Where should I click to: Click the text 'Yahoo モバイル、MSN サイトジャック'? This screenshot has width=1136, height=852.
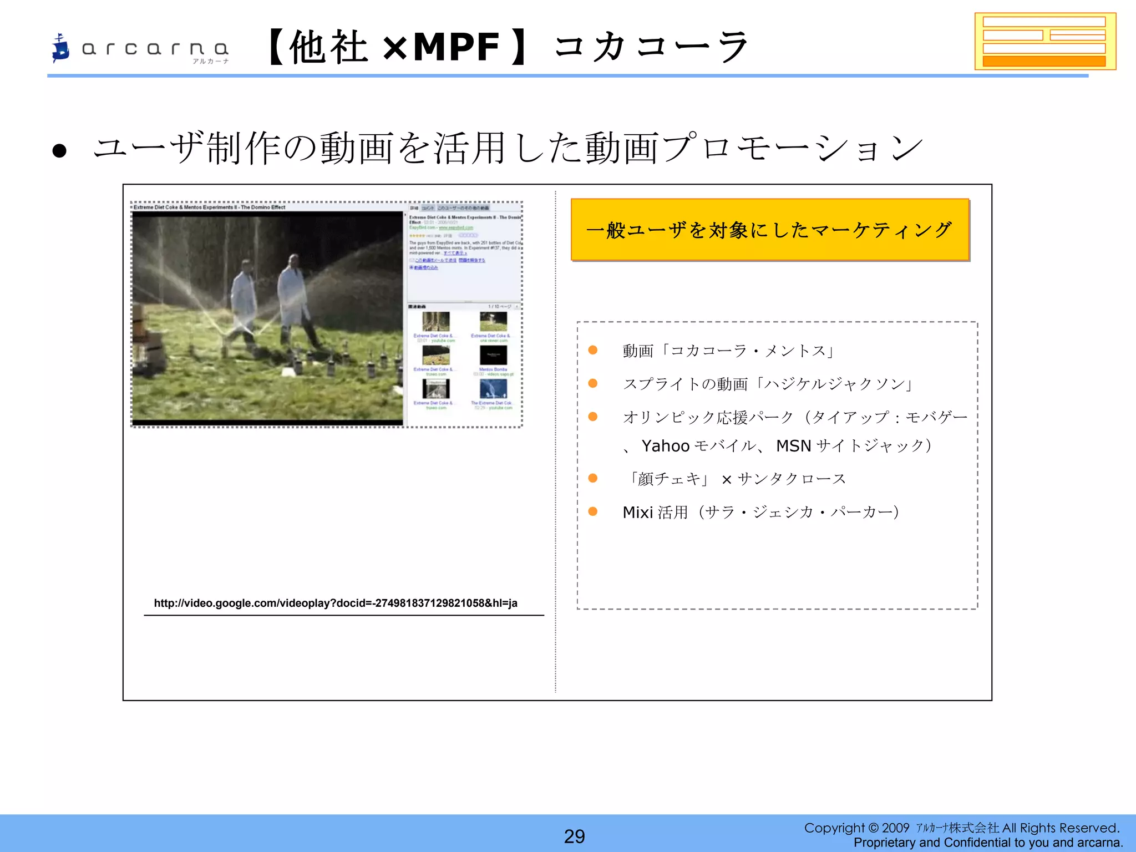787,446
